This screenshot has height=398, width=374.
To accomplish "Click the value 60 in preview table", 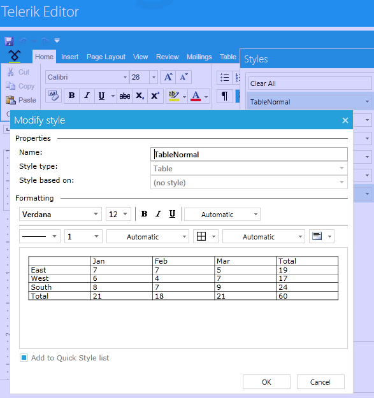I will (x=283, y=296).
